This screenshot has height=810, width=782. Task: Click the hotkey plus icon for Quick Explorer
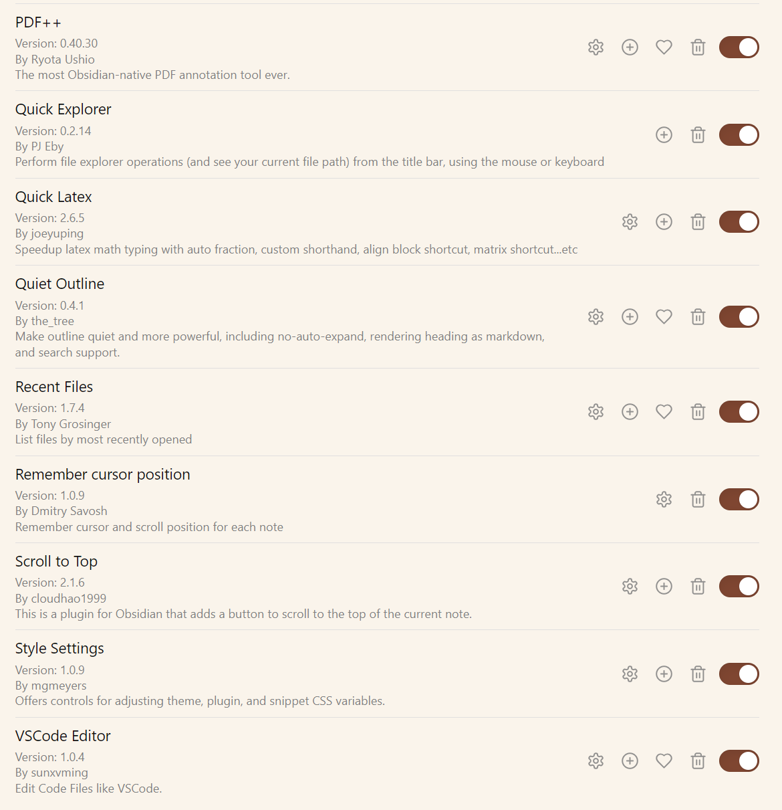tap(664, 134)
